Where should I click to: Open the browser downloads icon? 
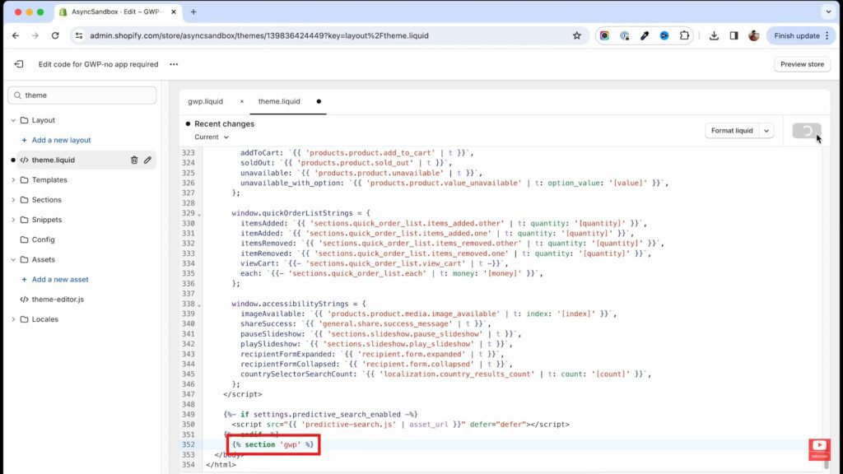pos(713,35)
